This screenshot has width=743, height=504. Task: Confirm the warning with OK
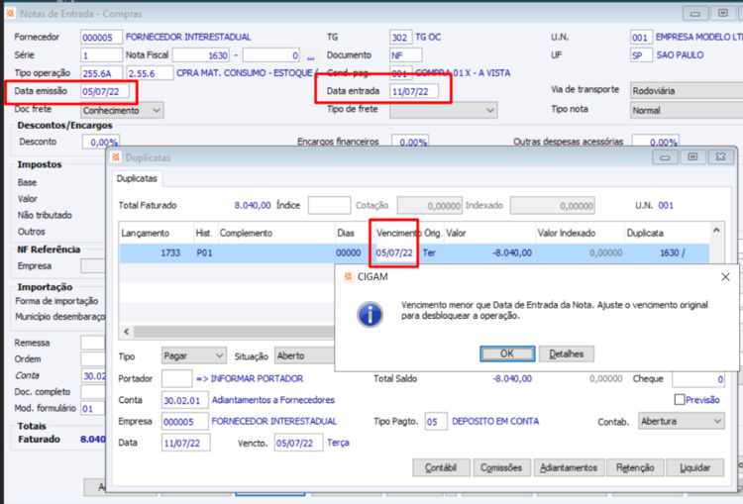pyautogui.click(x=507, y=353)
